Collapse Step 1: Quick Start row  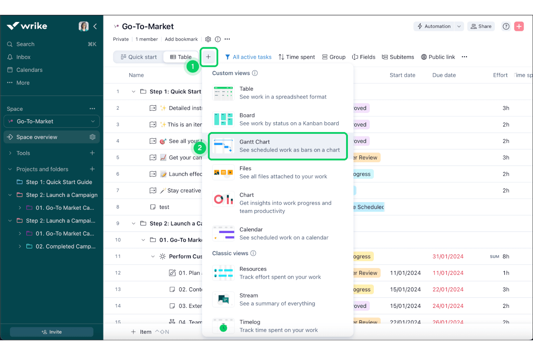[x=134, y=92]
